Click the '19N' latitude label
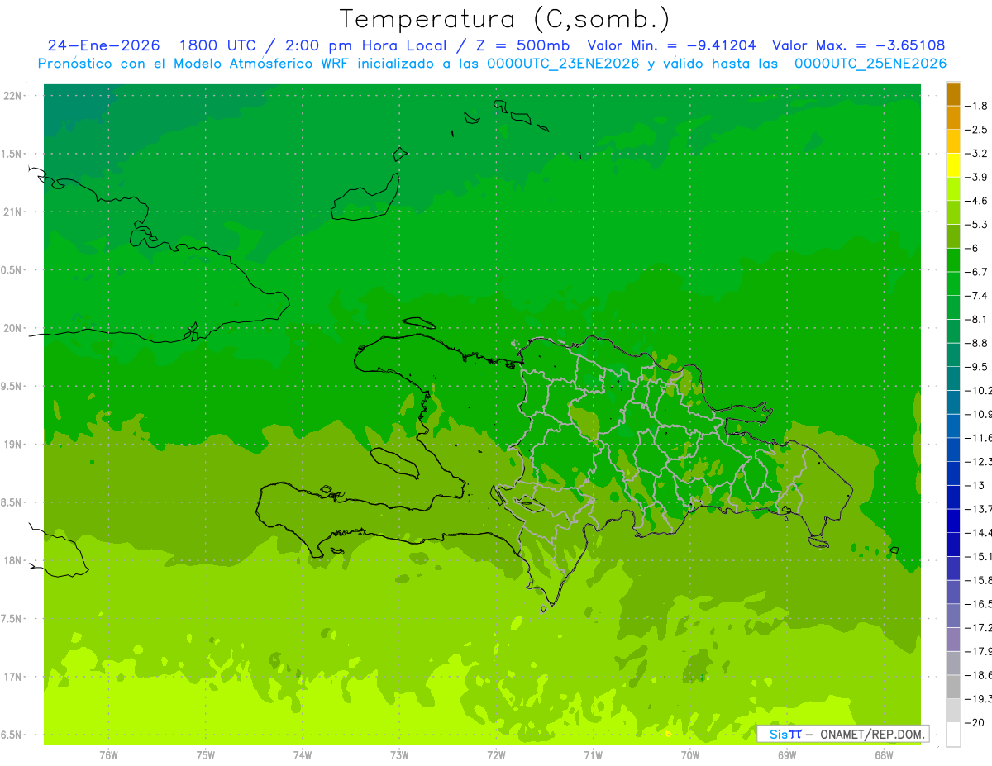 (x=12, y=445)
